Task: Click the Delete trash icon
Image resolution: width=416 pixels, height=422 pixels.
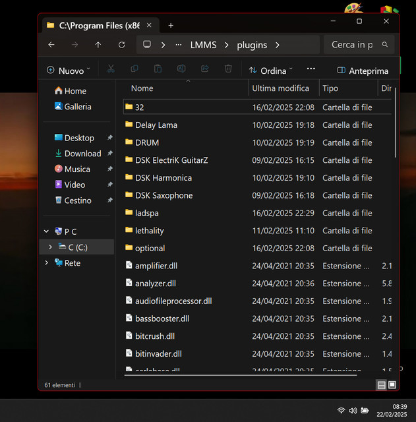Action: [228, 69]
